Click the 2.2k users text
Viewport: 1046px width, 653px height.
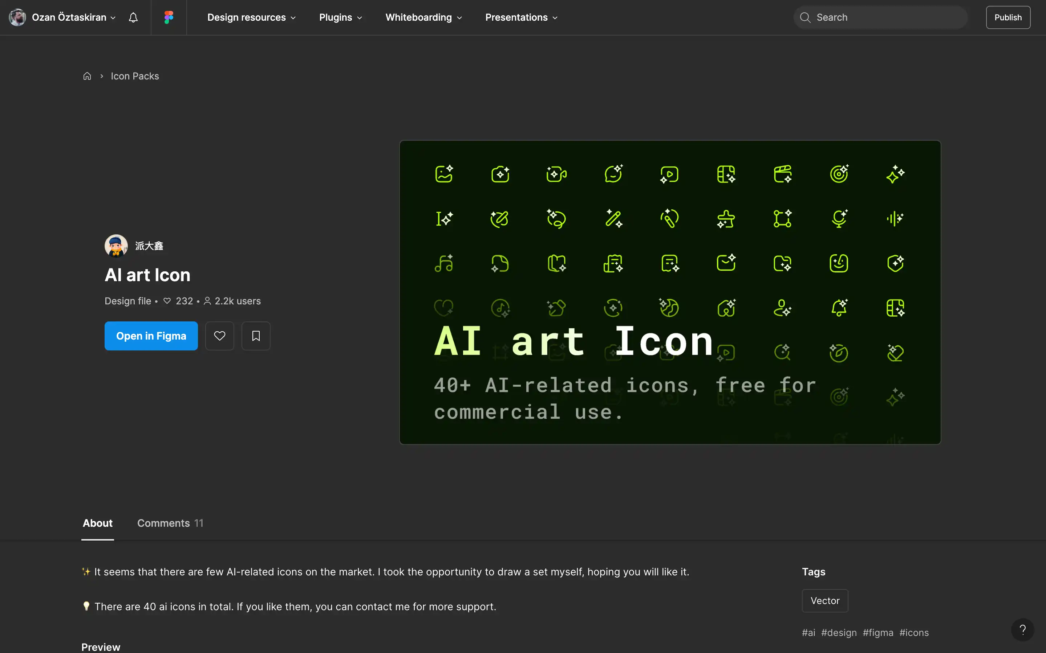coord(238,301)
